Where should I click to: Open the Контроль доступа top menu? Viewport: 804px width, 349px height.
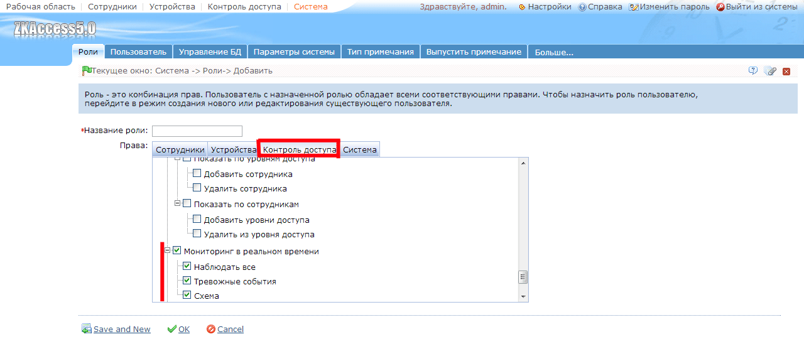[x=244, y=6]
